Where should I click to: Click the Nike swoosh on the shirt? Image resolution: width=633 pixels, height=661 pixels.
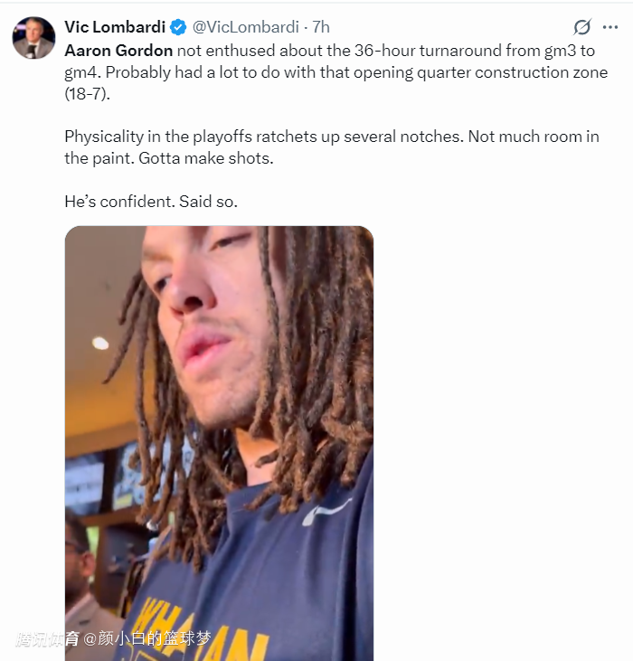327,510
